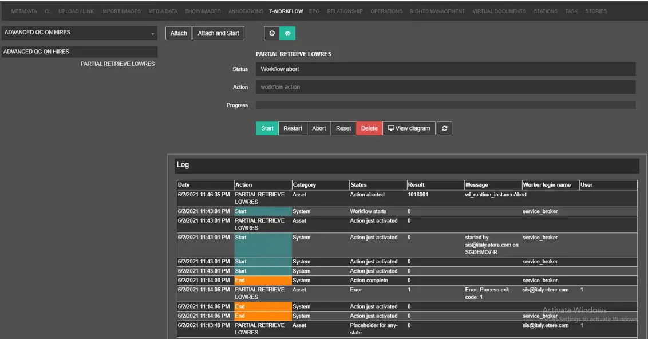Toggle the green eye visibility button
The height and width of the screenshot is (339, 648).
(x=287, y=33)
